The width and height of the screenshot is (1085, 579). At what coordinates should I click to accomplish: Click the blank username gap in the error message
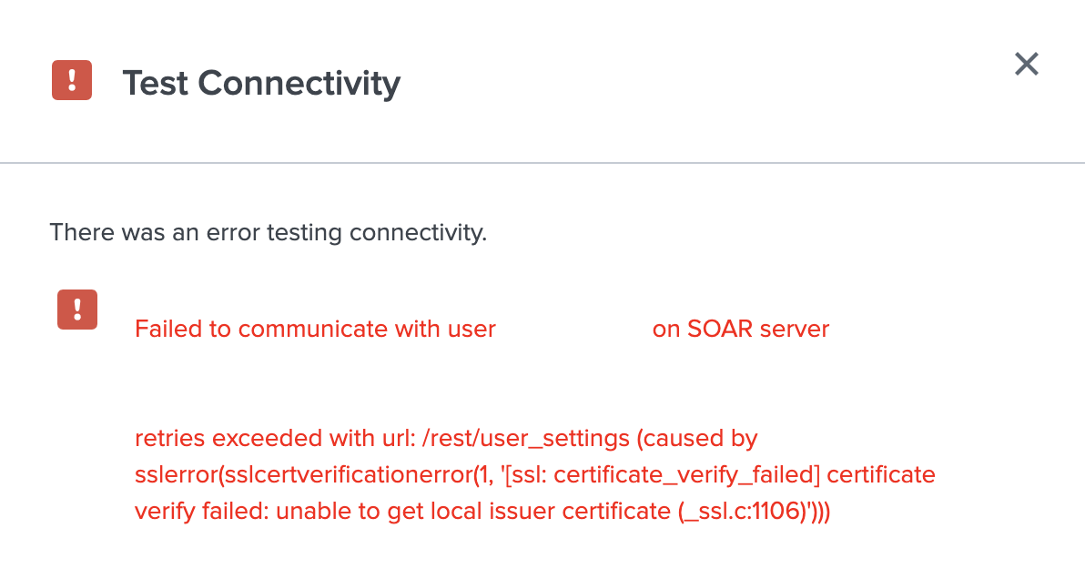573,329
